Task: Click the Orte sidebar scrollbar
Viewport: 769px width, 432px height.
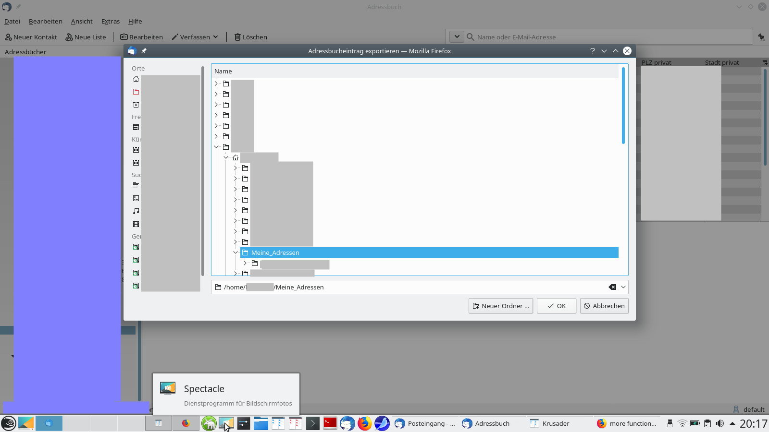Action: click(x=203, y=171)
